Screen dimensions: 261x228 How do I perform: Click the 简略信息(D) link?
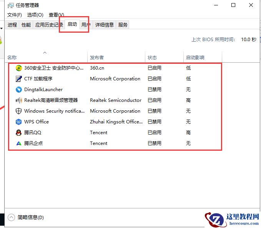[x=31, y=217]
